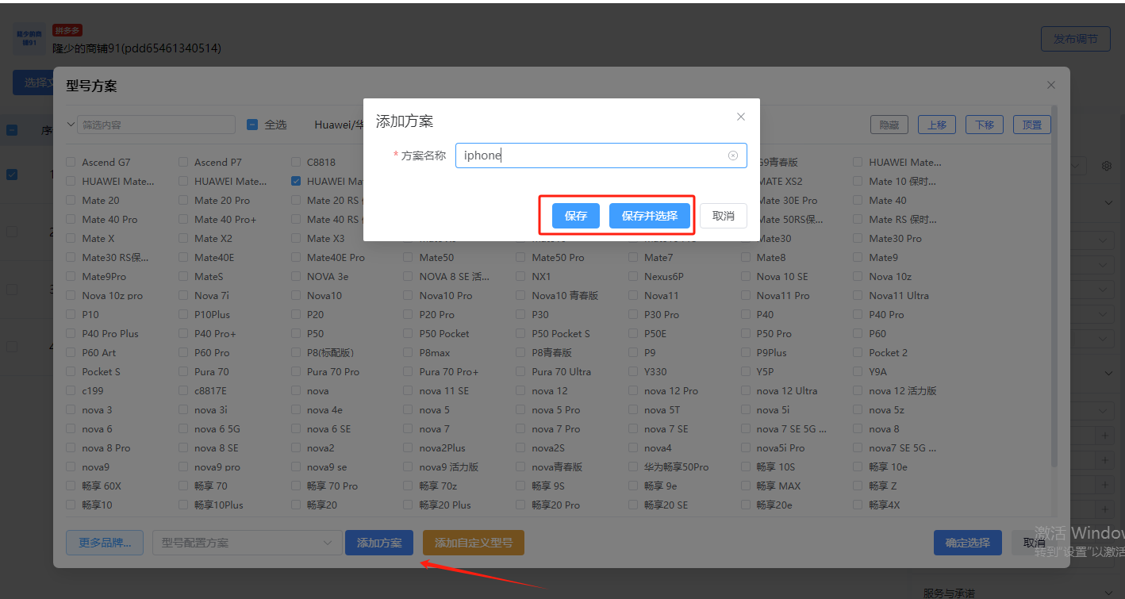
Task: Click the 顶置 button
Action: click(1032, 125)
